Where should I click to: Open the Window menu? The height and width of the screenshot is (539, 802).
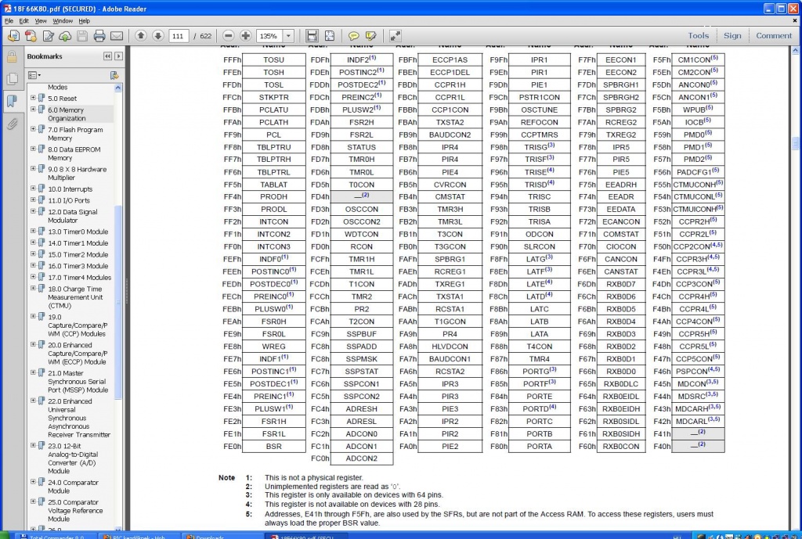point(63,21)
